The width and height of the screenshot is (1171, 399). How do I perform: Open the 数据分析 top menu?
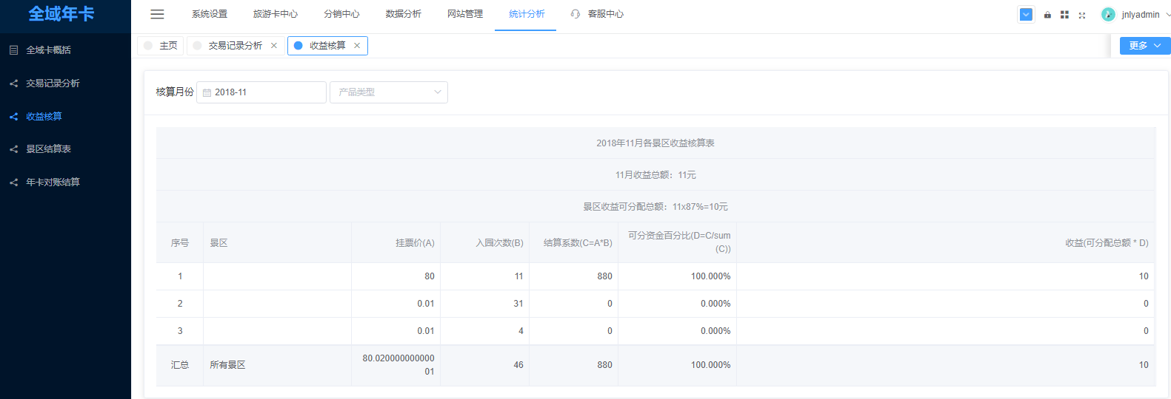[403, 14]
